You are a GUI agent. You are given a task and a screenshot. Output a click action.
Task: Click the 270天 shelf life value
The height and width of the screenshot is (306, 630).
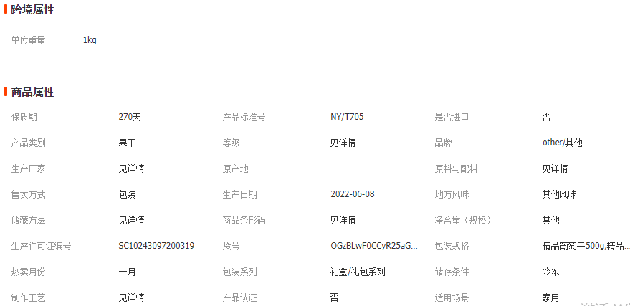[x=130, y=117]
